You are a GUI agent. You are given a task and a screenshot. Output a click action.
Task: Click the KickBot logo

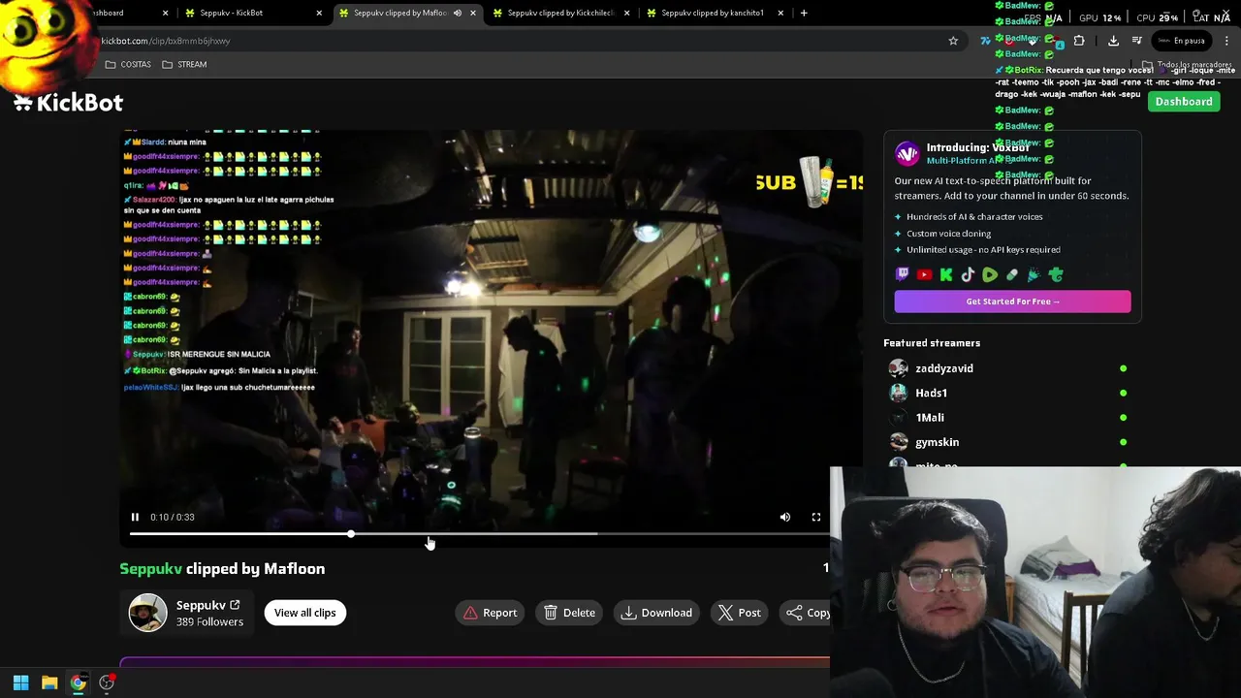[68, 103]
